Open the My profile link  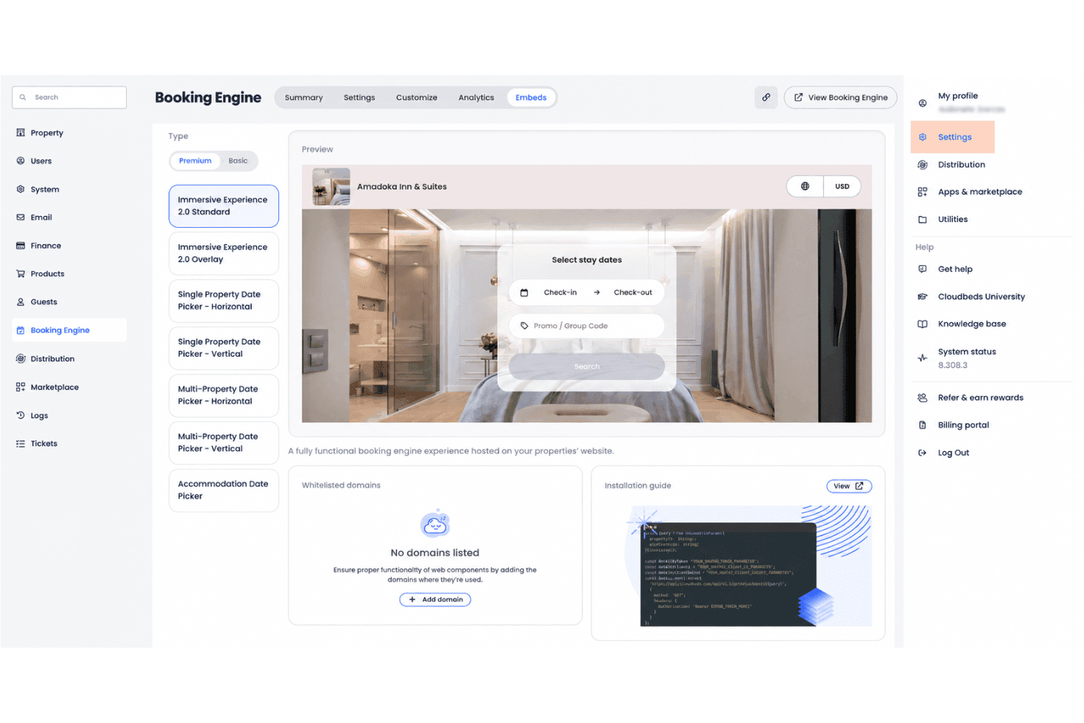click(958, 96)
